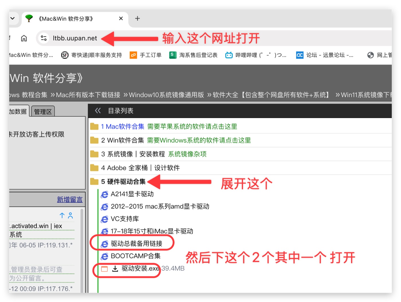The height and width of the screenshot is (302, 401).
Task: Click the 新增留言 link
Action: click(70, 199)
